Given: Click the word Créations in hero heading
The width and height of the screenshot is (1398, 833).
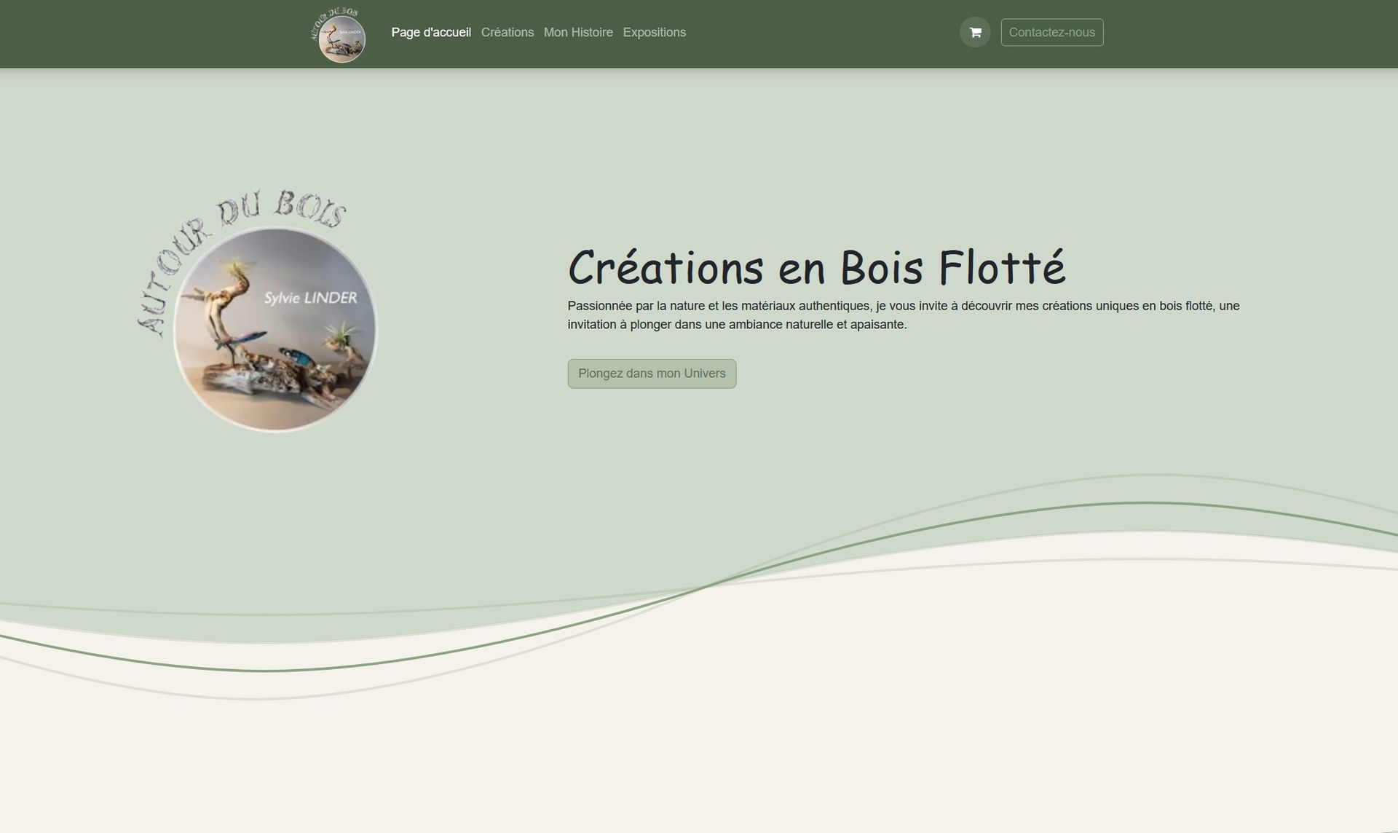Looking at the screenshot, I should (665, 267).
